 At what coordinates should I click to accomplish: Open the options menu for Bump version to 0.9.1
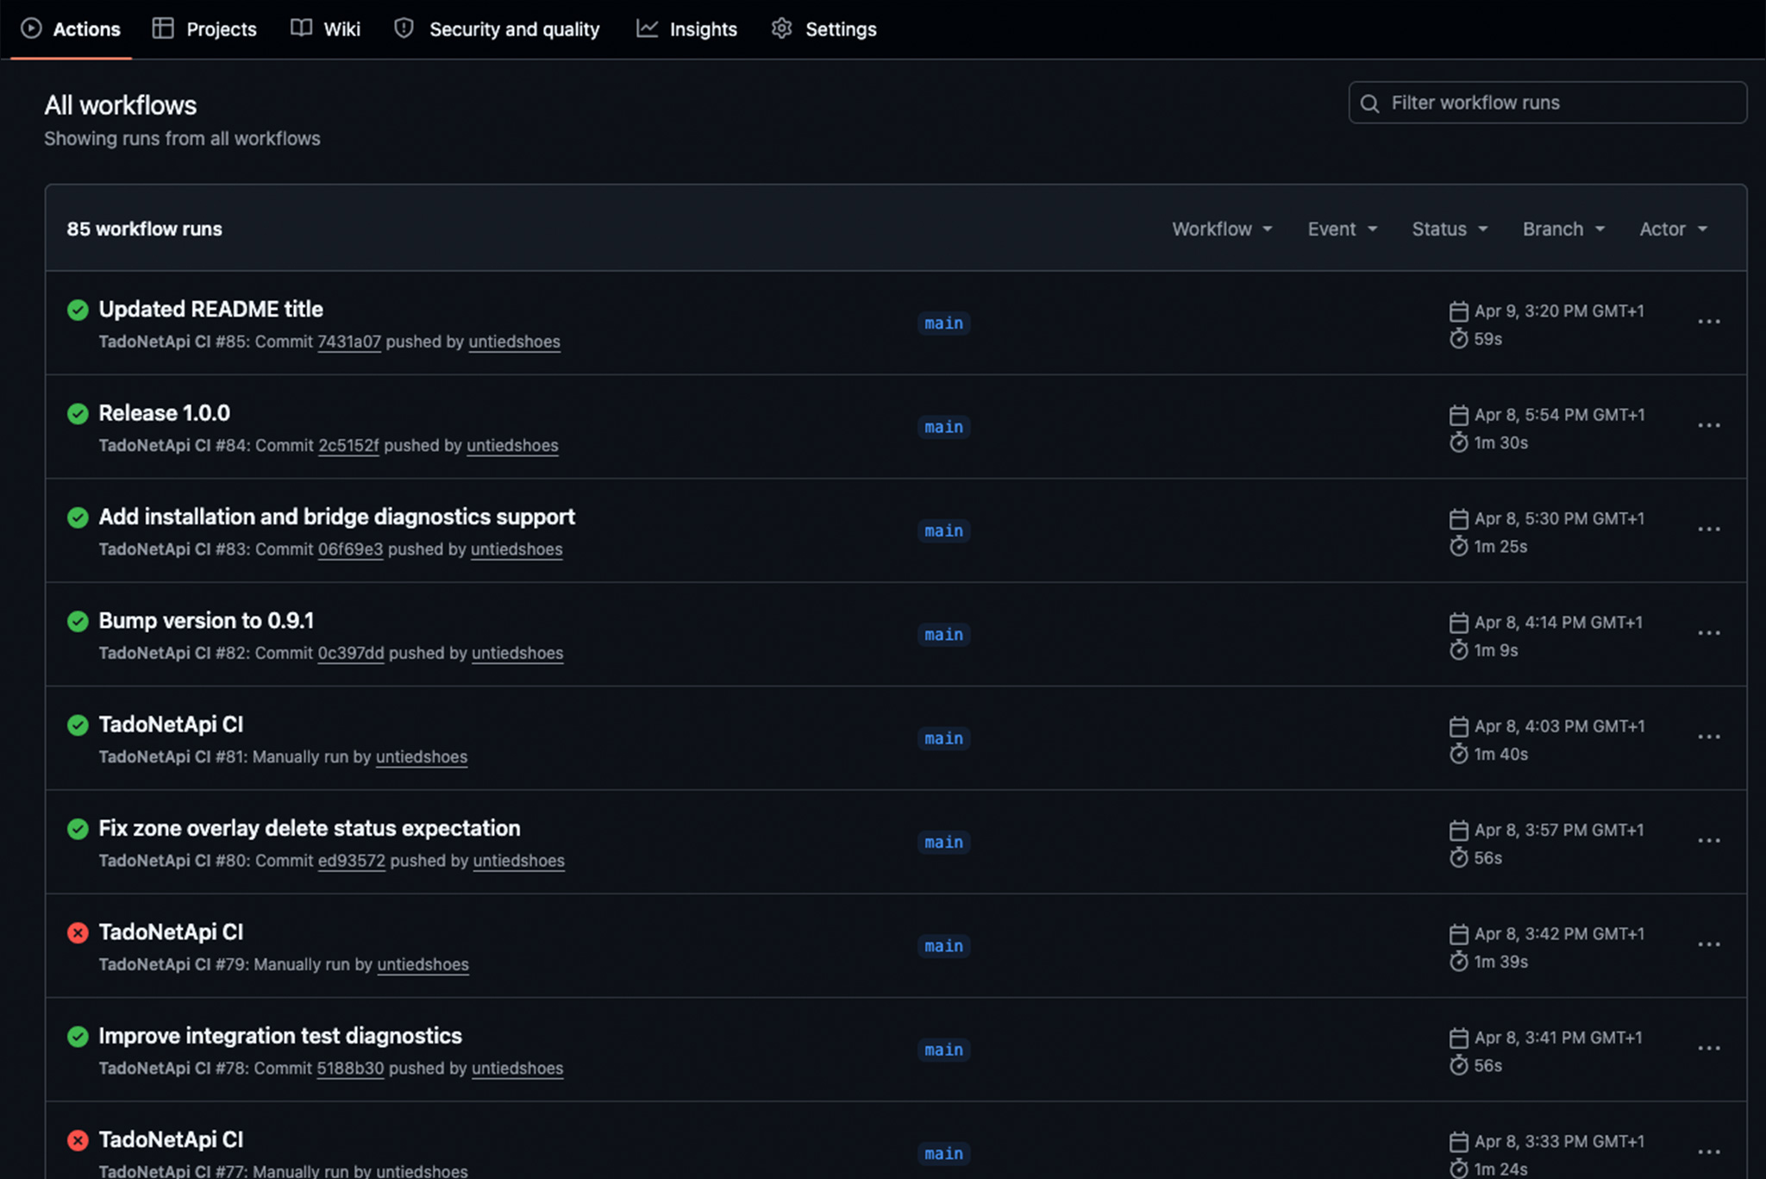click(x=1709, y=633)
